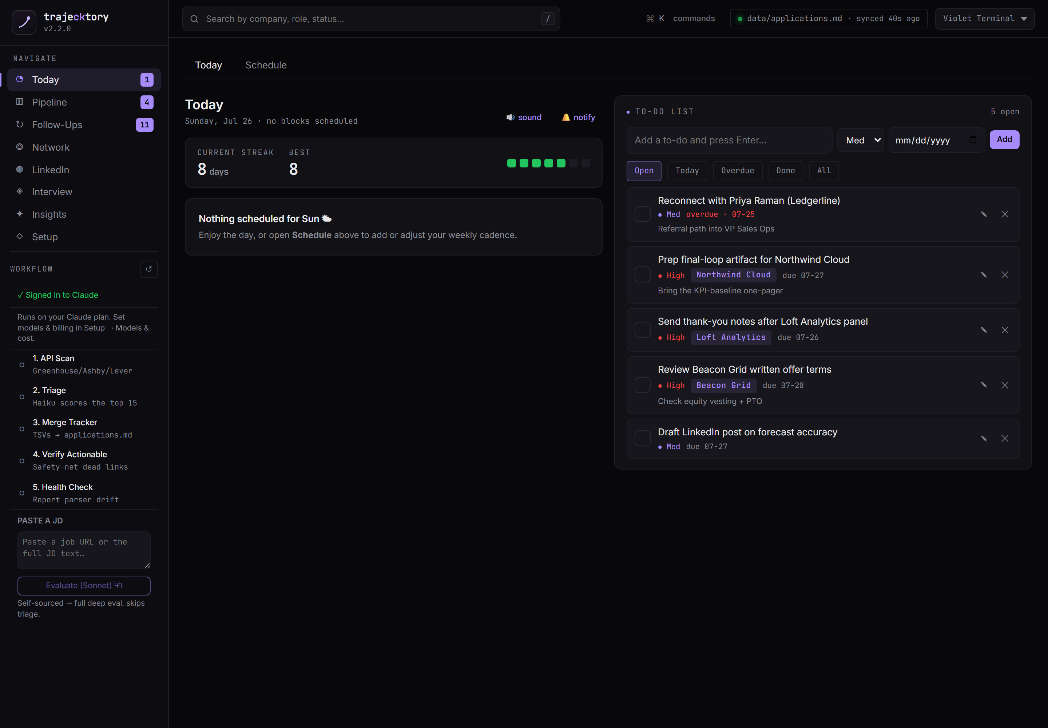Click the Follow-Ups count badge 11
Screen dimensions: 1048x728
[x=144, y=124]
